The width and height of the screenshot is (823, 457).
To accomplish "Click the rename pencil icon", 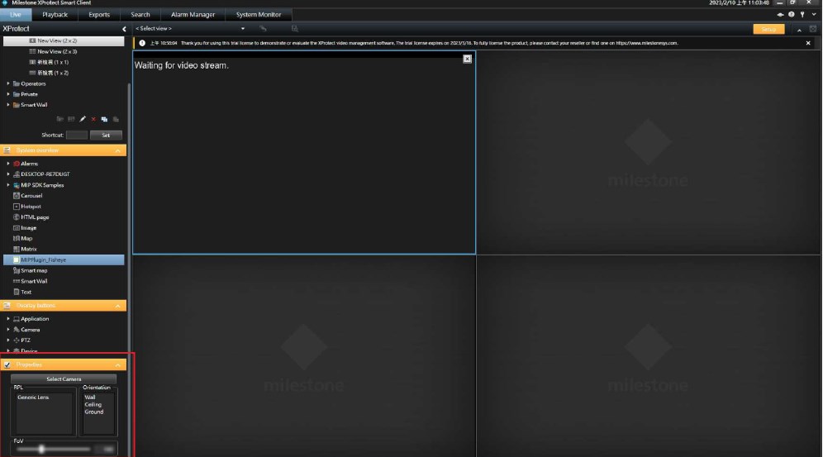I will coord(83,119).
